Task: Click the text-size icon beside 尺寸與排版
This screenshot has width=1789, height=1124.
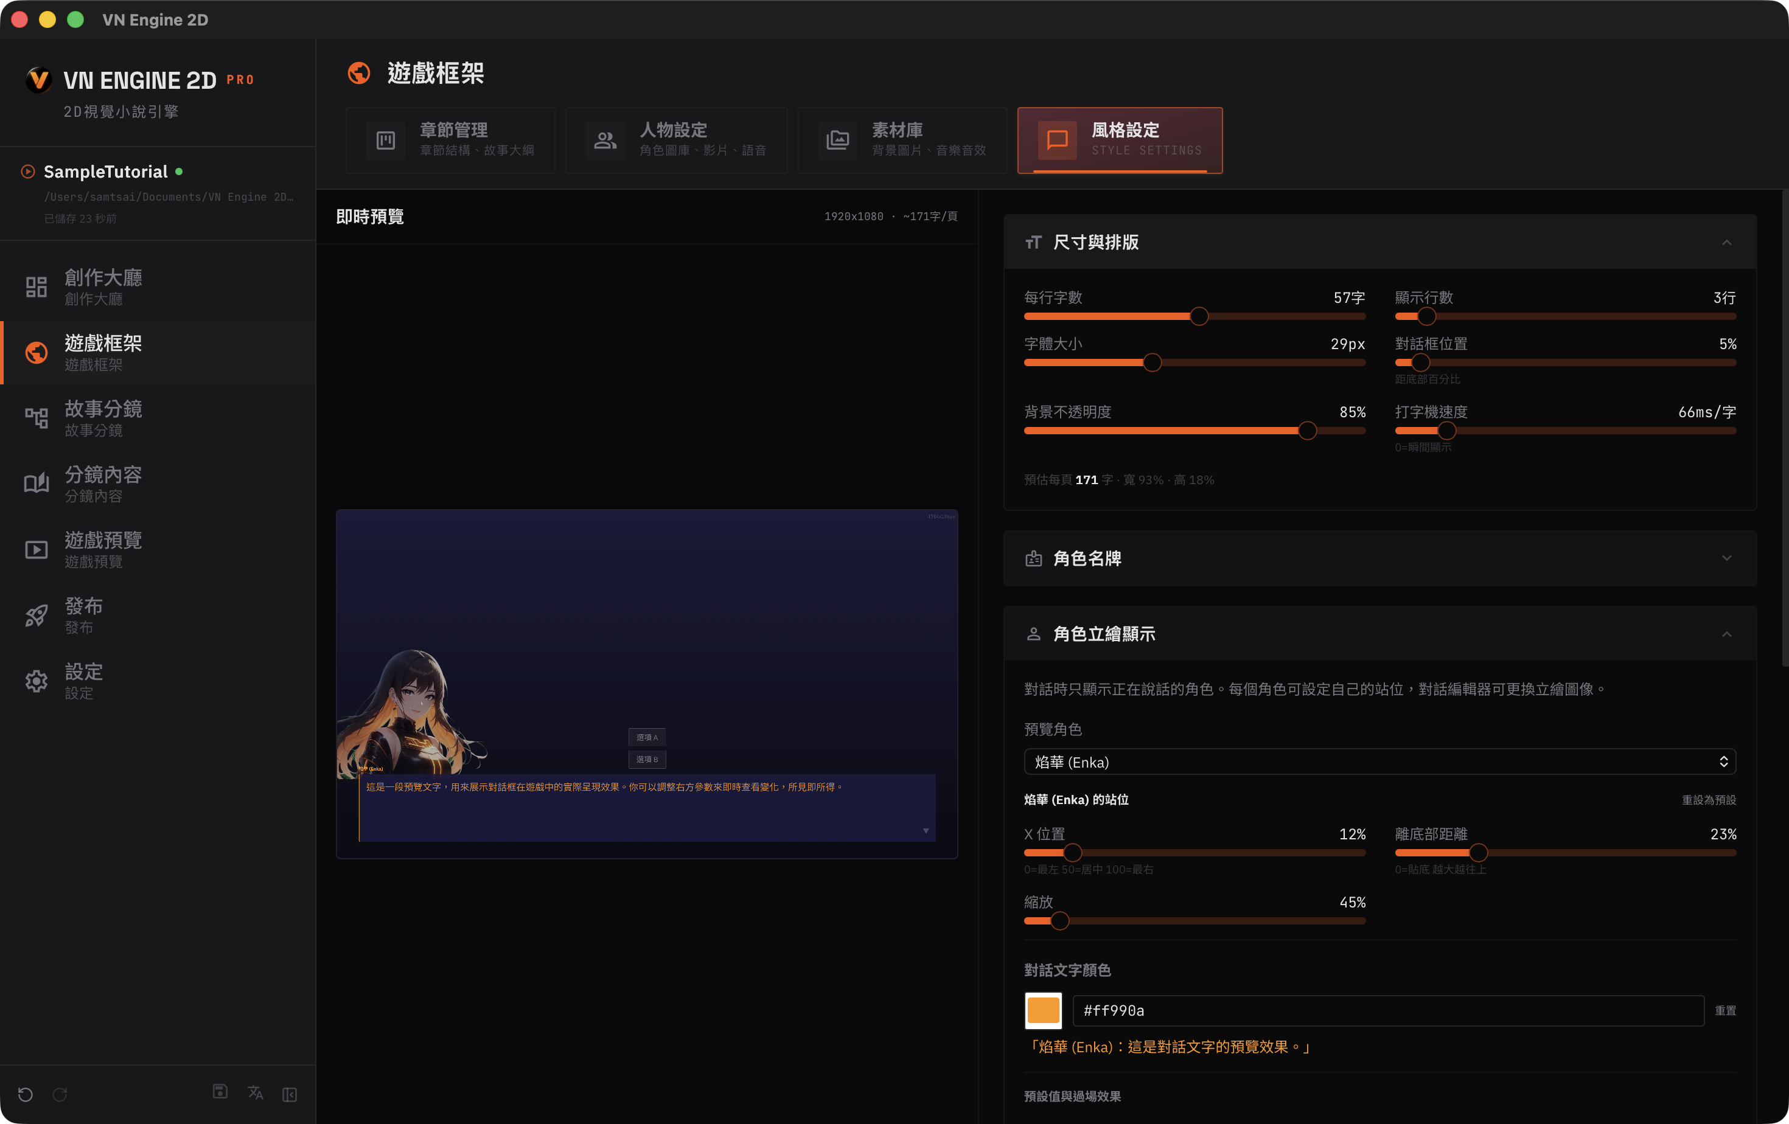Action: point(1033,242)
